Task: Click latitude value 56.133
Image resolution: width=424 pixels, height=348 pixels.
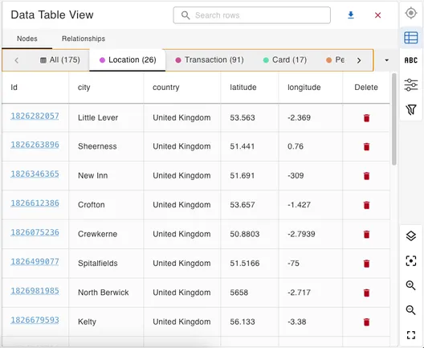Action: pos(243,322)
